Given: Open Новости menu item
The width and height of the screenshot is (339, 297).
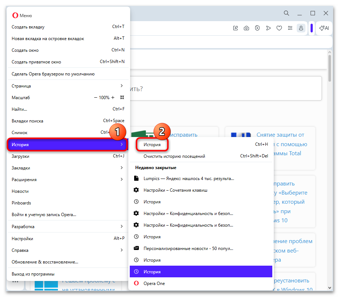Looking at the screenshot, I should click(68, 191).
